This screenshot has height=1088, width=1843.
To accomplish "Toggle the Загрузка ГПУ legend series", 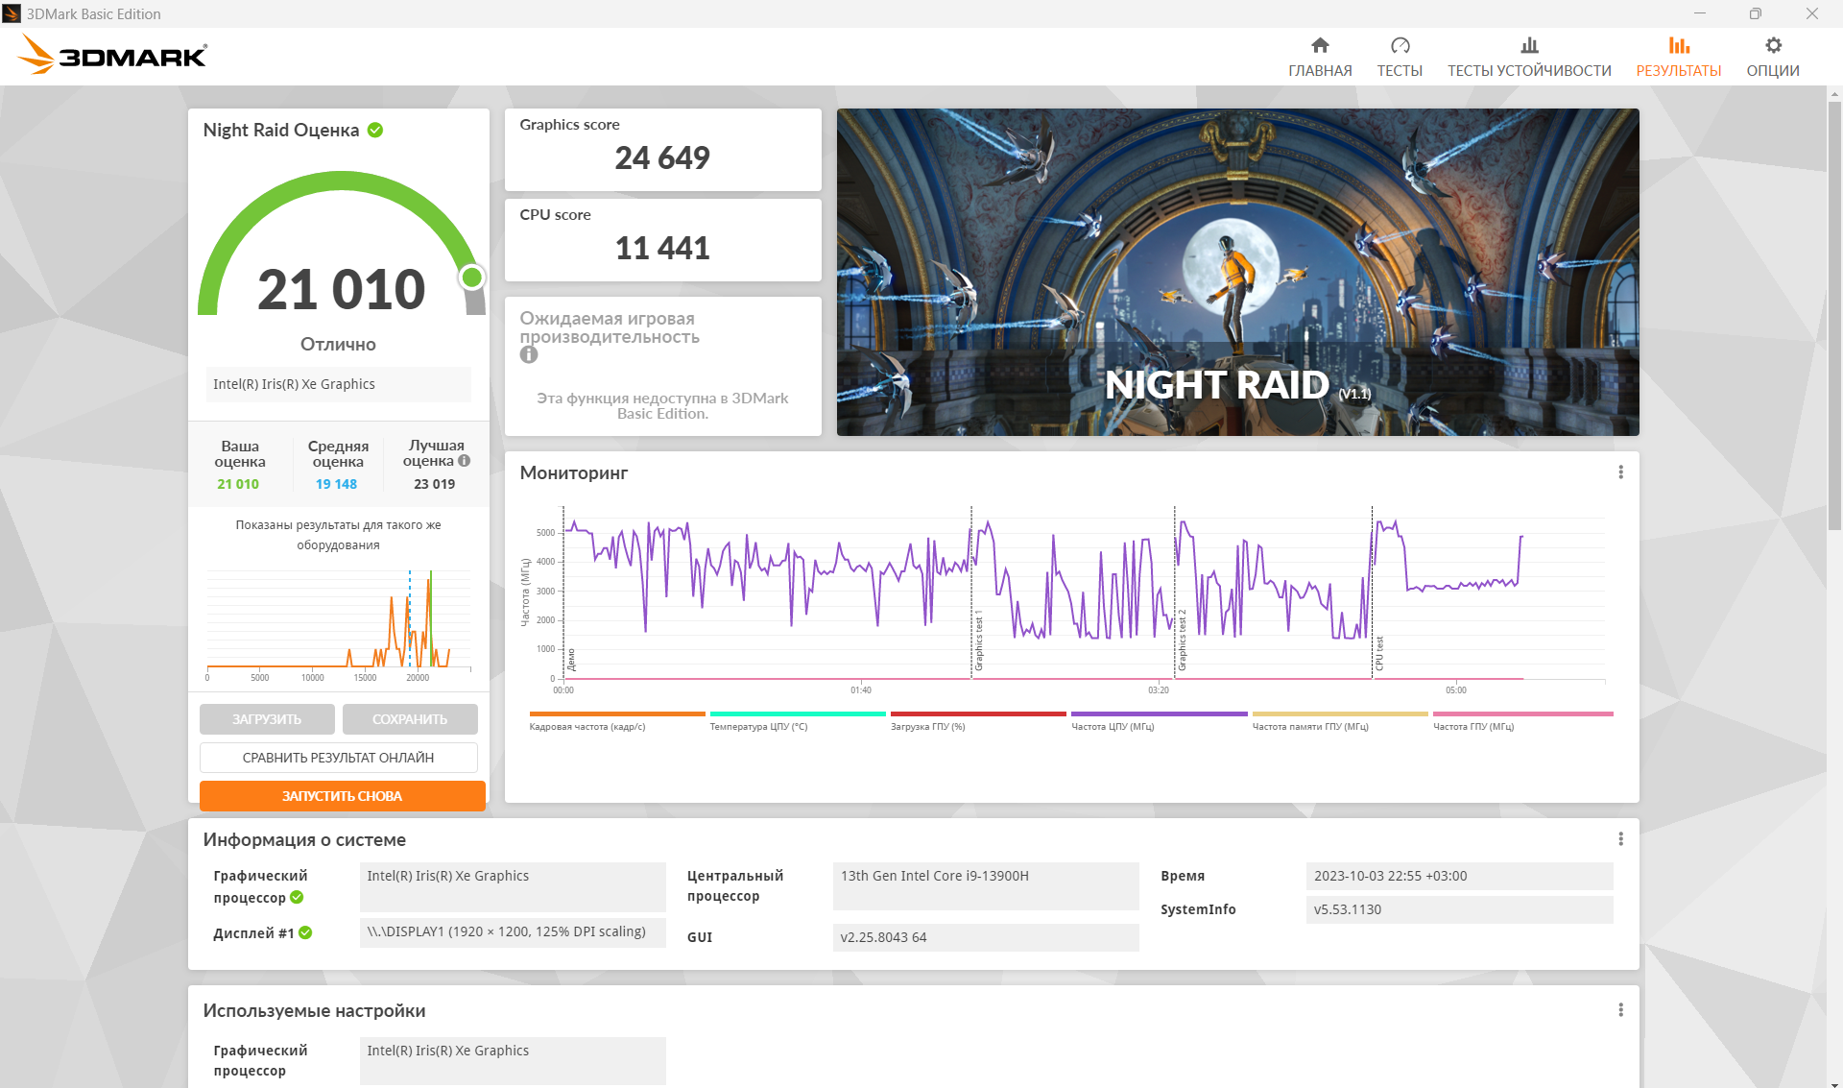I will [x=978, y=721].
